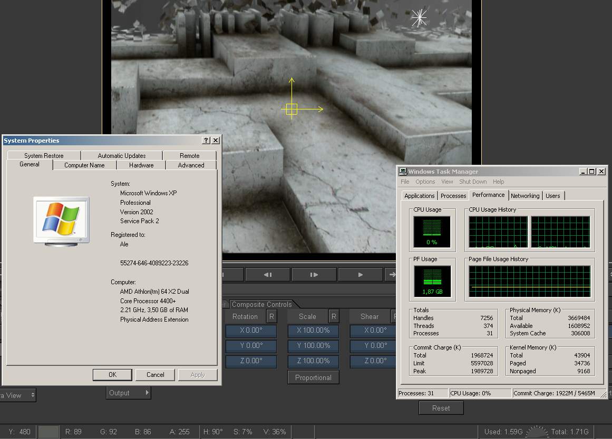The width and height of the screenshot is (612, 439).
Task: Reset Scale with its R button
Action: point(333,316)
